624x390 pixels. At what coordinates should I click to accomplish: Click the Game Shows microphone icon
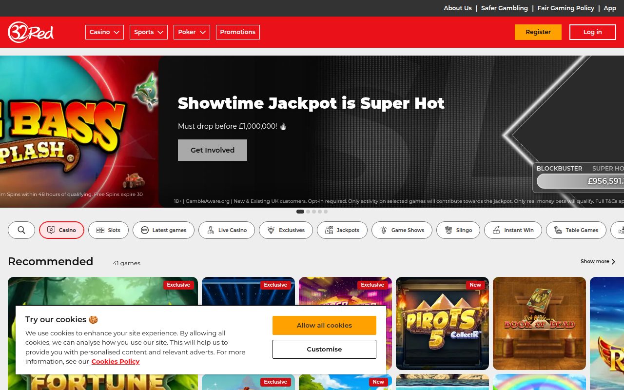384,230
